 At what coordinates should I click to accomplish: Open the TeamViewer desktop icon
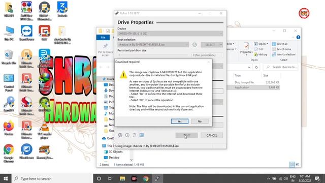coord(26,33)
